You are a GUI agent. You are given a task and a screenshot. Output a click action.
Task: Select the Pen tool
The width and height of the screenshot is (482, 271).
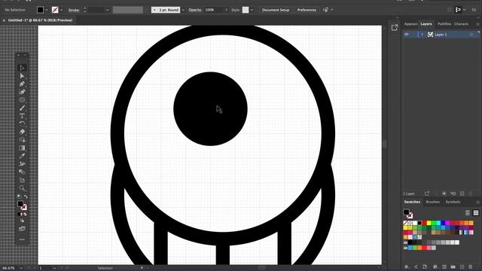pos(22,84)
